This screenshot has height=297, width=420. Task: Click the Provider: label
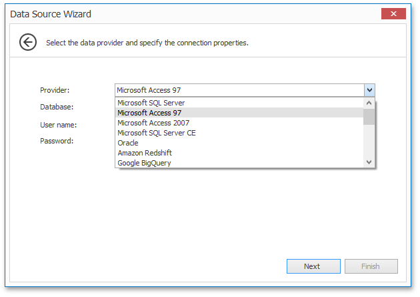coord(55,90)
